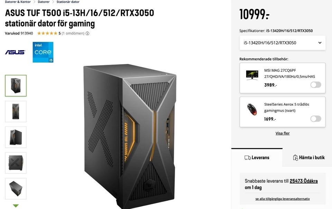This screenshot has height=209, width=332.
Task: Open the i5-13420H/16/512/RTX3050 specification dropdown
Action: coord(283,43)
